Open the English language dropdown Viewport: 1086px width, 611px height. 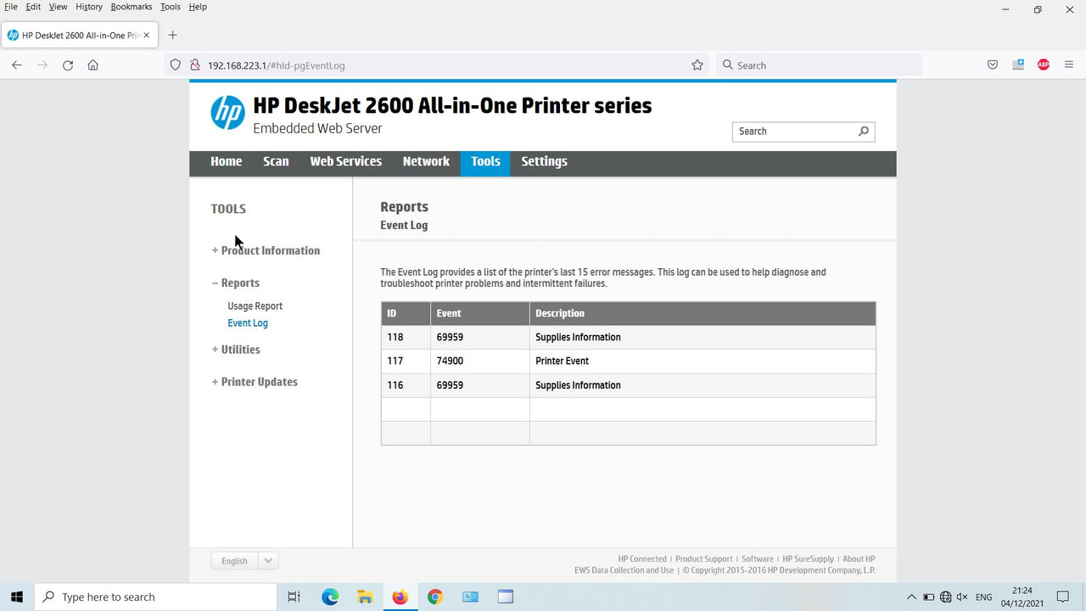coord(244,561)
